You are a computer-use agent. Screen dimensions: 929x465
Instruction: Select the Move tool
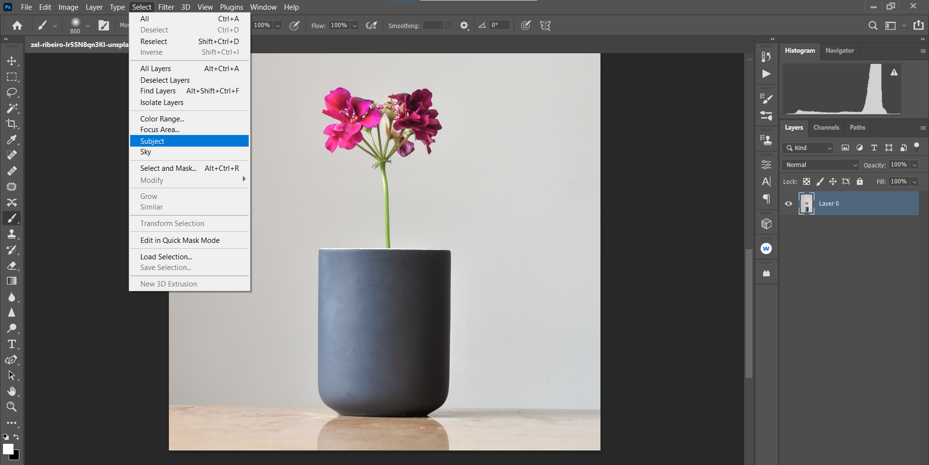(12, 61)
